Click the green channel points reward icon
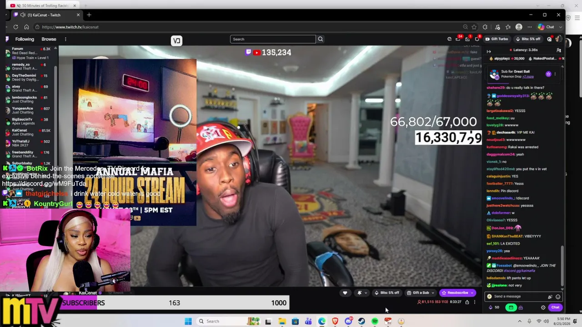This screenshot has height=327, width=582. coord(511,307)
